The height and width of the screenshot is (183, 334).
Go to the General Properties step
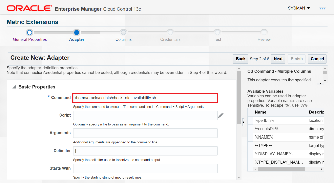click(30, 39)
